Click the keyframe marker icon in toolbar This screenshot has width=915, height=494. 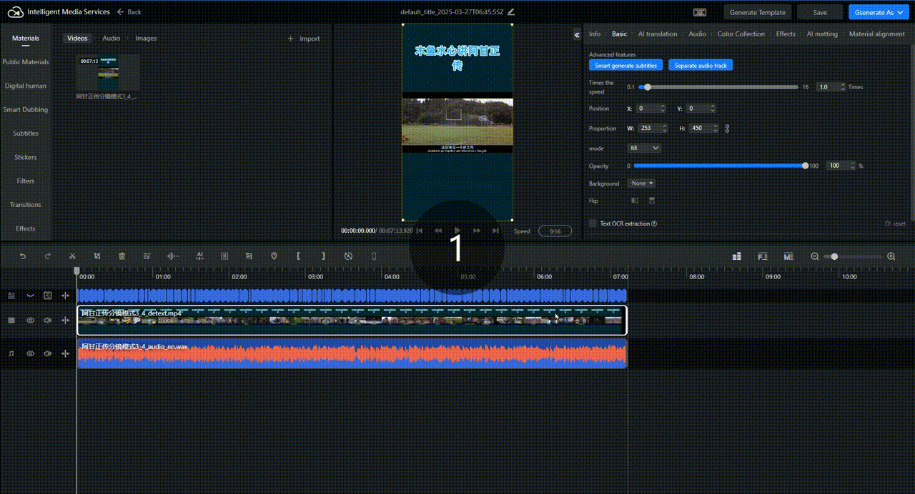tap(274, 256)
